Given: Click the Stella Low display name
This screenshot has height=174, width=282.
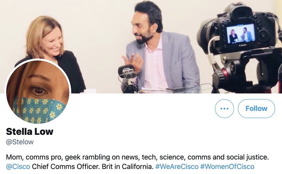Looking at the screenshot, I should point(30,131).
